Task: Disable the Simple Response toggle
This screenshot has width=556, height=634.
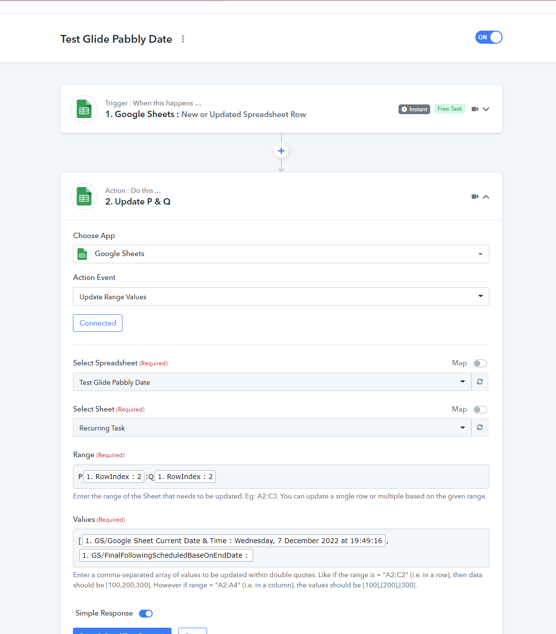Action: (x=146, y=614)
